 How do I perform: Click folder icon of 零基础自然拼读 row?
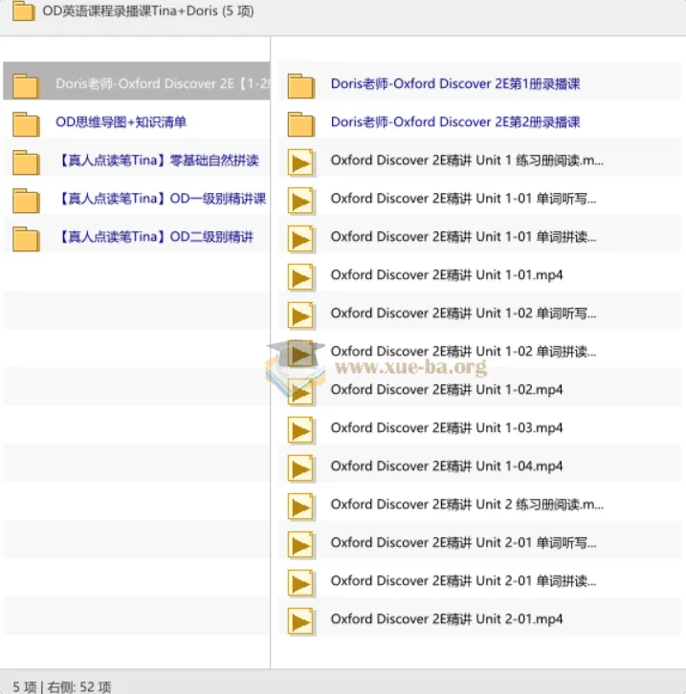[x=26, y=162]
